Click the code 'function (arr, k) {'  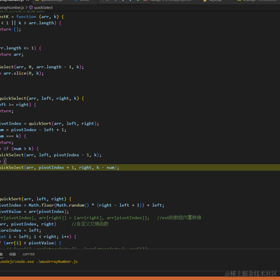pos(40,16)
